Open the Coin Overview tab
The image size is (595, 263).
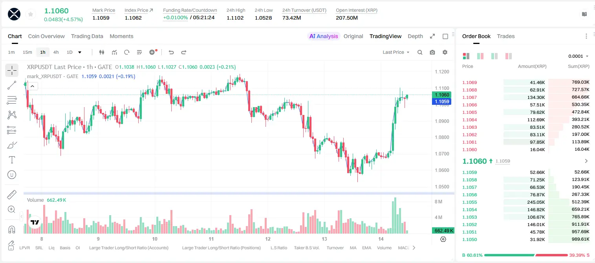pyautogui.click(x=46, y=36)
